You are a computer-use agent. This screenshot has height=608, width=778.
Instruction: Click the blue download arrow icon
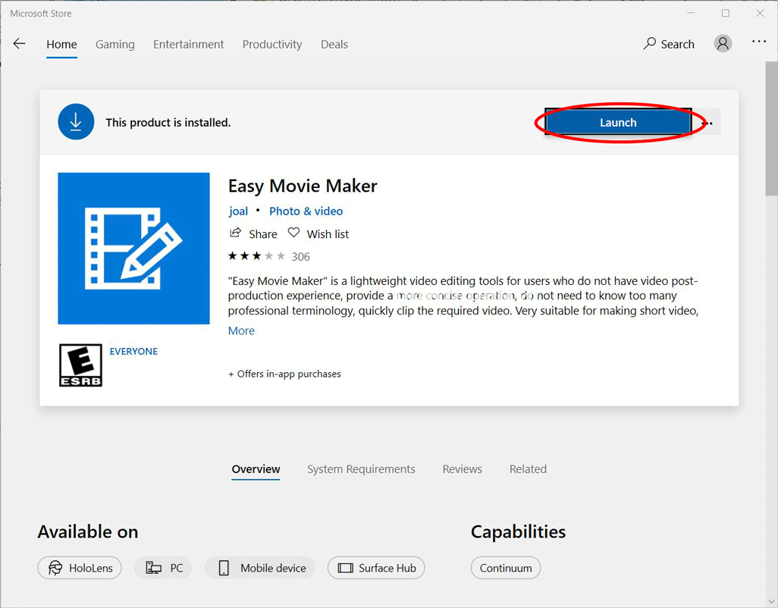tap(76, 122)
